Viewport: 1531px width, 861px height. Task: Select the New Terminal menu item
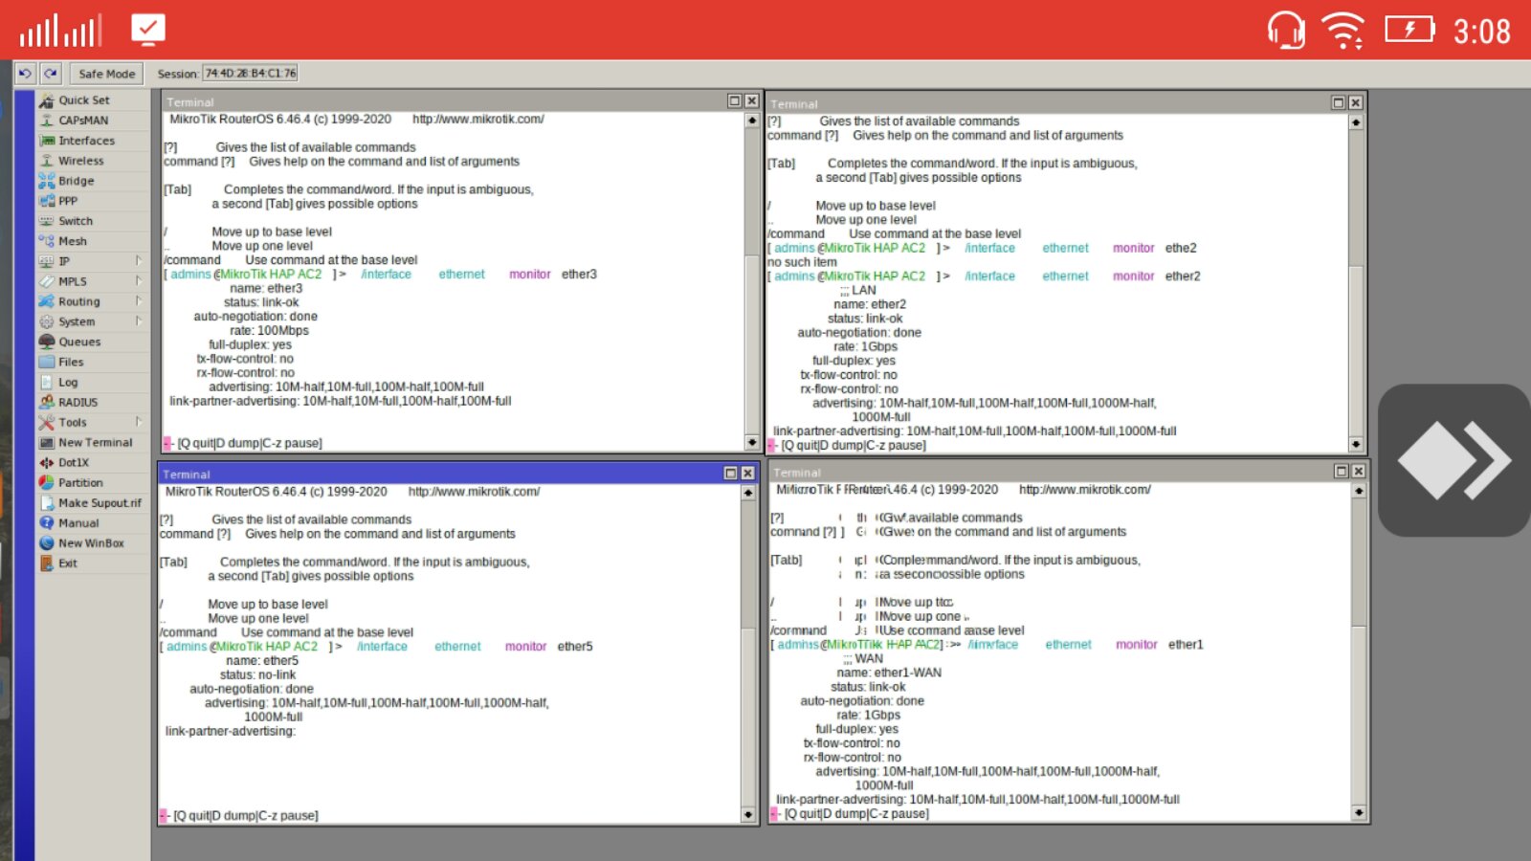93,443
